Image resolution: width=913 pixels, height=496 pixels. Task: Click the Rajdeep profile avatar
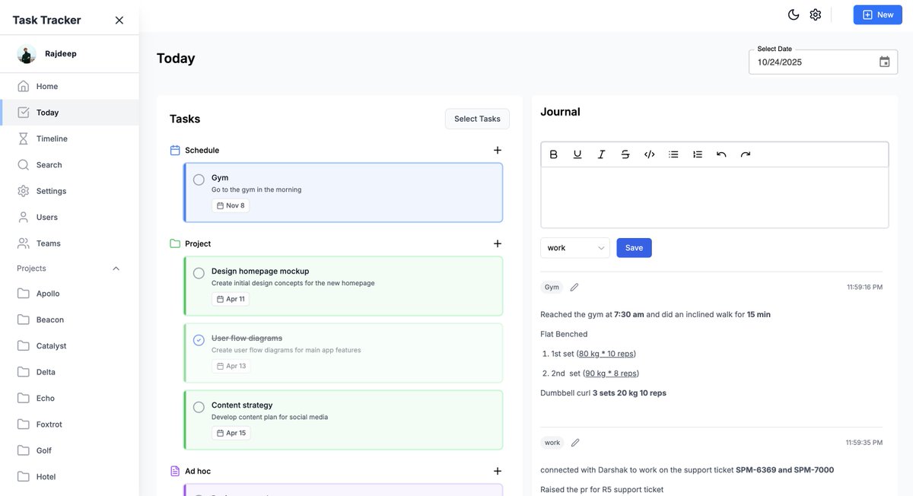pos(27,54)
